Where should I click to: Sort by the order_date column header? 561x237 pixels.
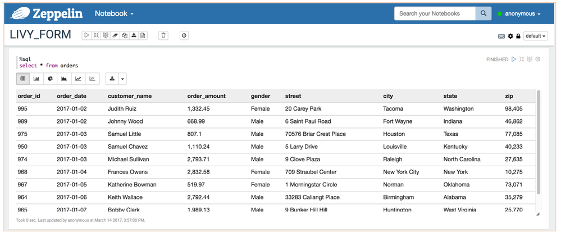(71, 96)
